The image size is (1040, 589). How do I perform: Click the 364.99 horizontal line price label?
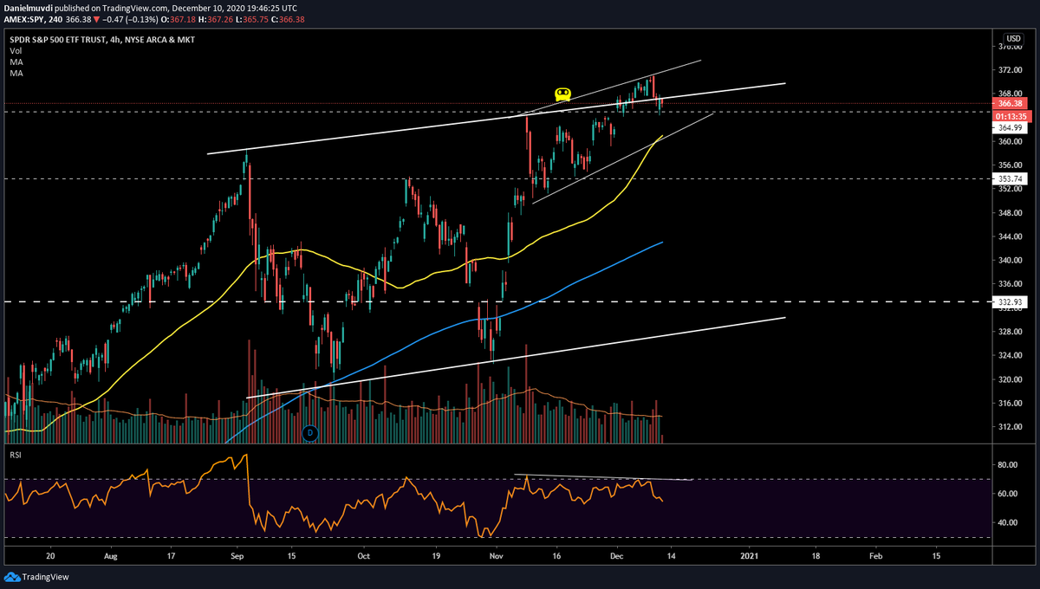click(1011, 127)
